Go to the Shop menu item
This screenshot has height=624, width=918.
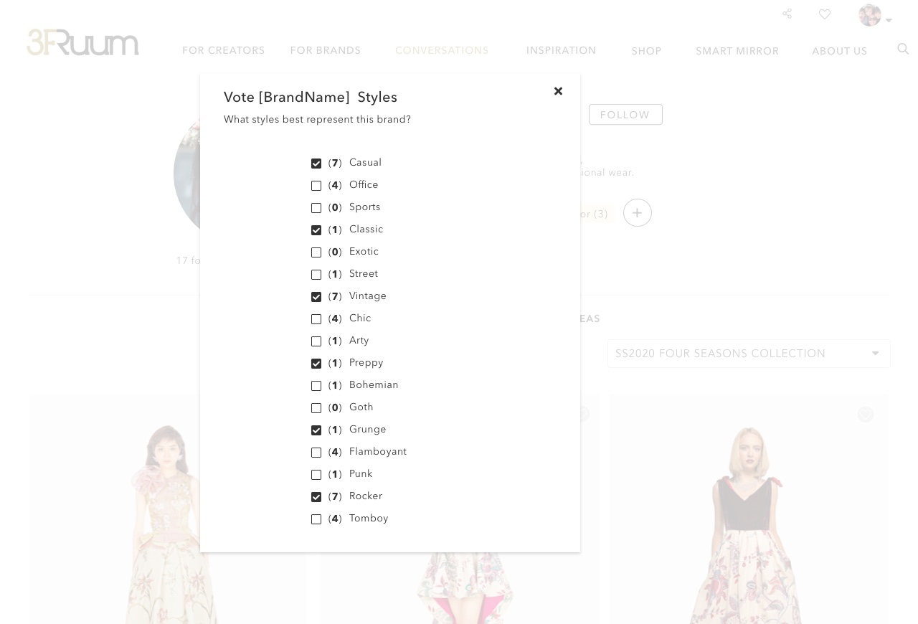click(646, 51)
